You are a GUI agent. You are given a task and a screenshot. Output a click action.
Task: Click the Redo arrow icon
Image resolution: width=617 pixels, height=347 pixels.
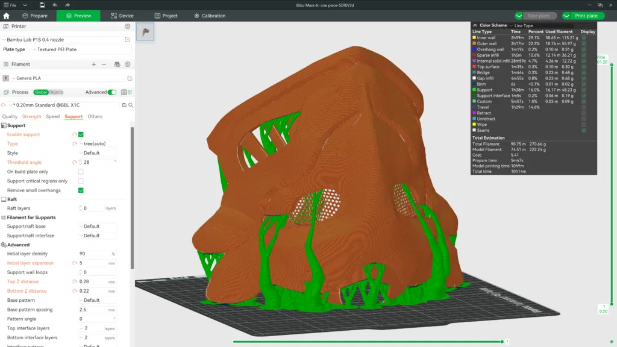pyautogui.click(x=67, y=5)
